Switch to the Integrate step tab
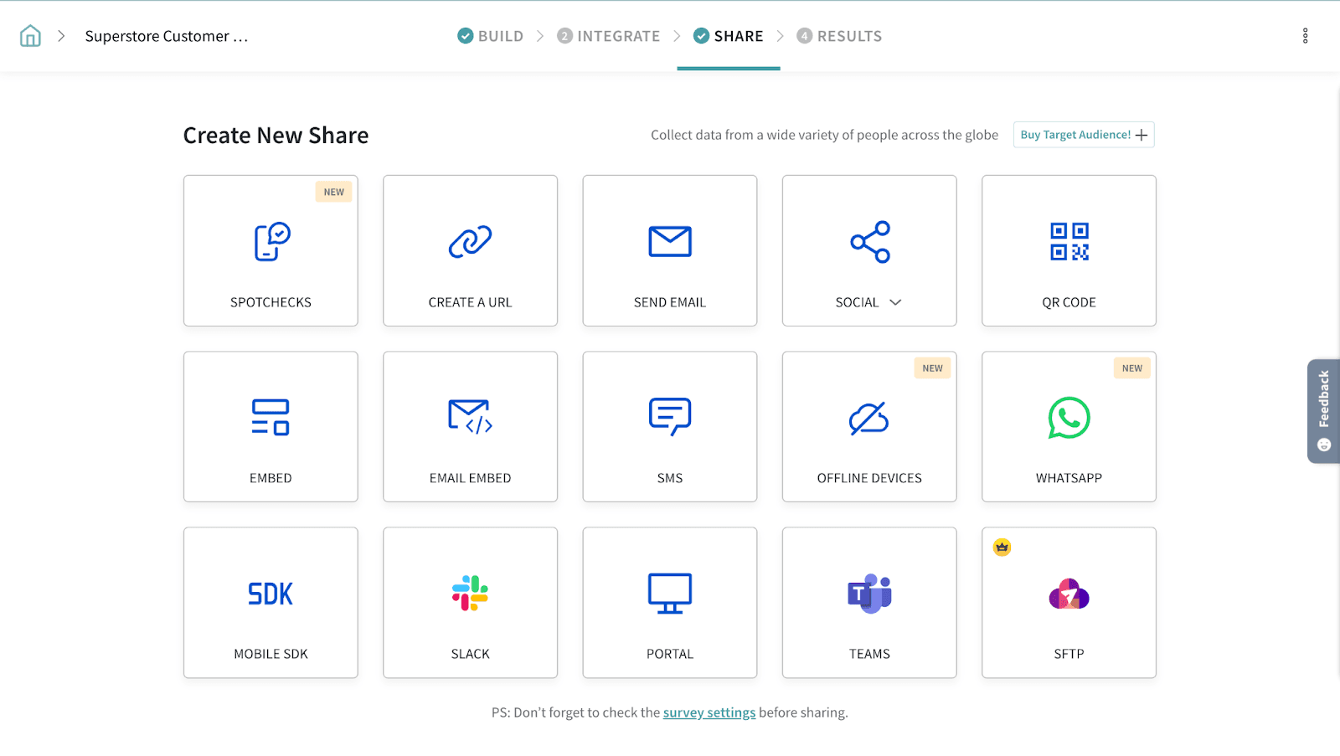 [x=609, y=36]
